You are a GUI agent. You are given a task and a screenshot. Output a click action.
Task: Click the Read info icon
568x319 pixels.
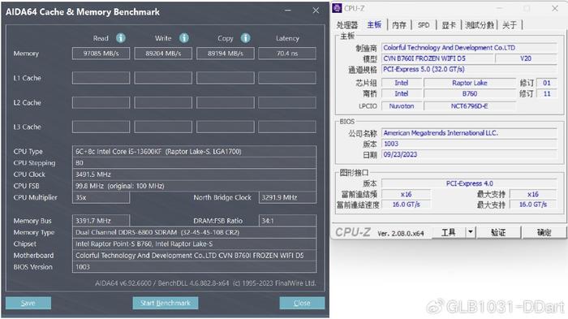(121, 38)
